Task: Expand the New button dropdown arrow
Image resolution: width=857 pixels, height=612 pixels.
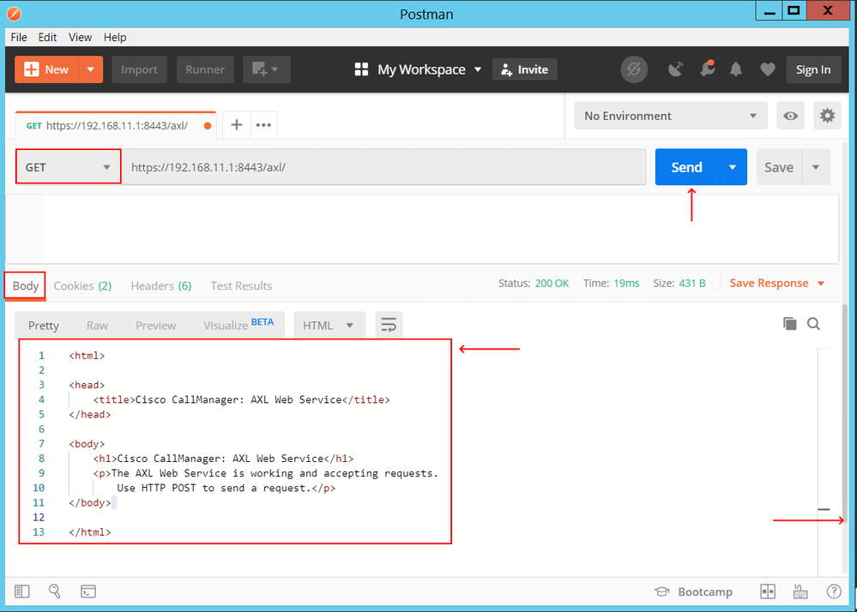Action: (91, 69)
